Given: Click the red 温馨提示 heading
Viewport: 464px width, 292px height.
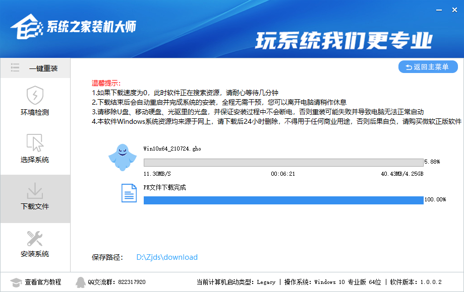Looking at the screenshot, I should (x=106, y=83).
